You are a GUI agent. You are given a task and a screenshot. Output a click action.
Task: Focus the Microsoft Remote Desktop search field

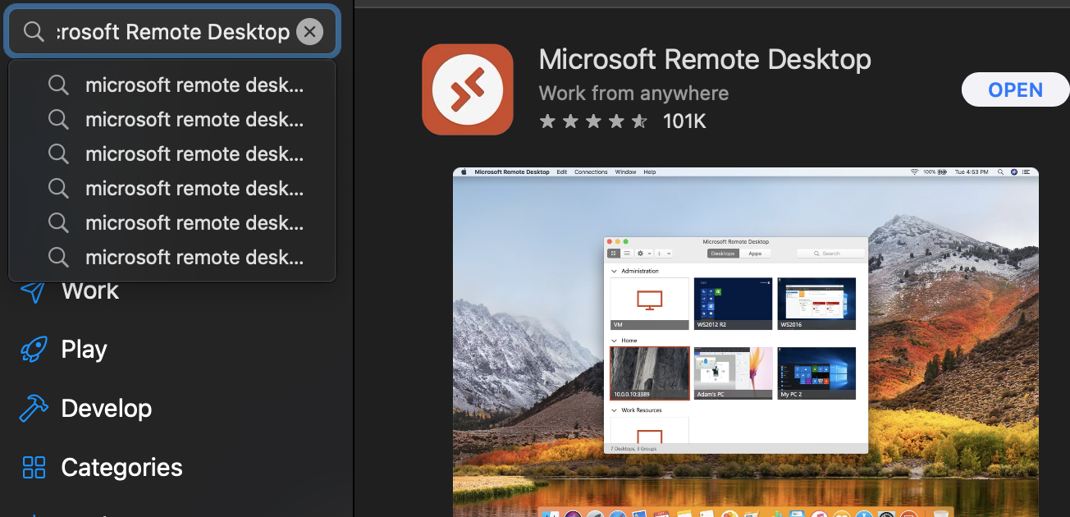tap(172, 32)
